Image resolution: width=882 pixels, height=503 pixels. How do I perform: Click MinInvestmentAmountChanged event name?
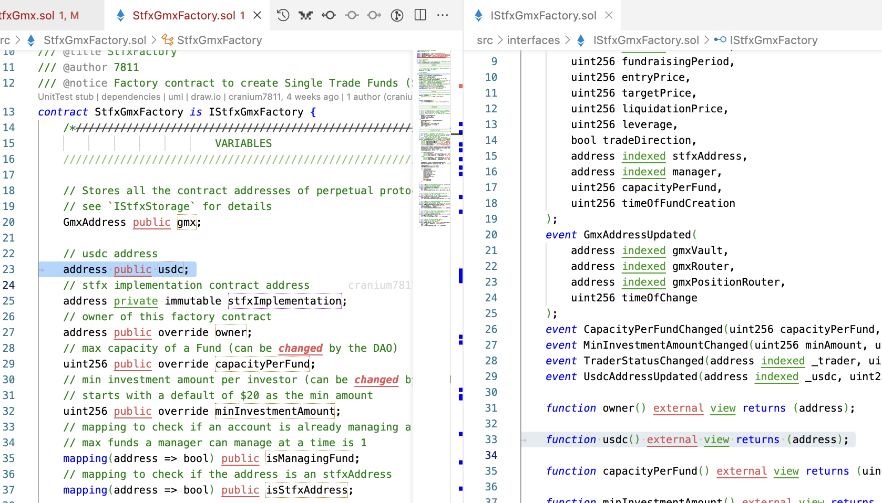665,345
